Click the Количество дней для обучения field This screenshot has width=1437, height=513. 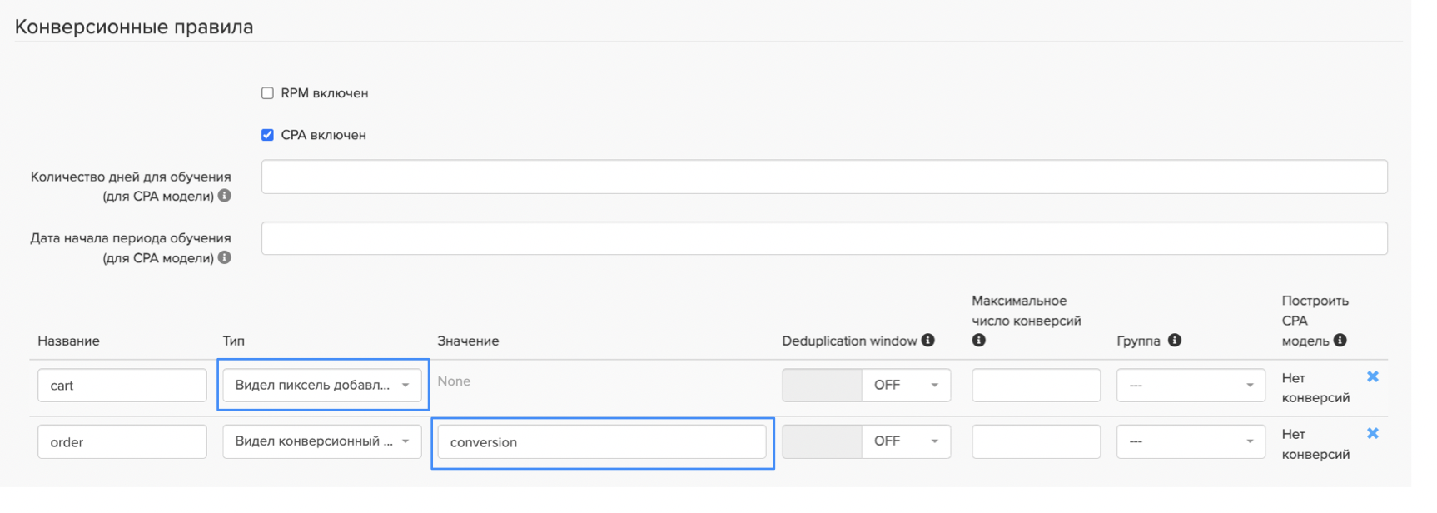[x=823, y=177]
